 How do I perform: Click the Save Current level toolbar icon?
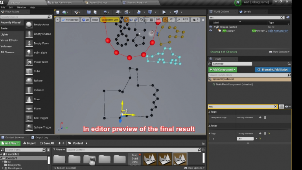click(x=57, y=12)
